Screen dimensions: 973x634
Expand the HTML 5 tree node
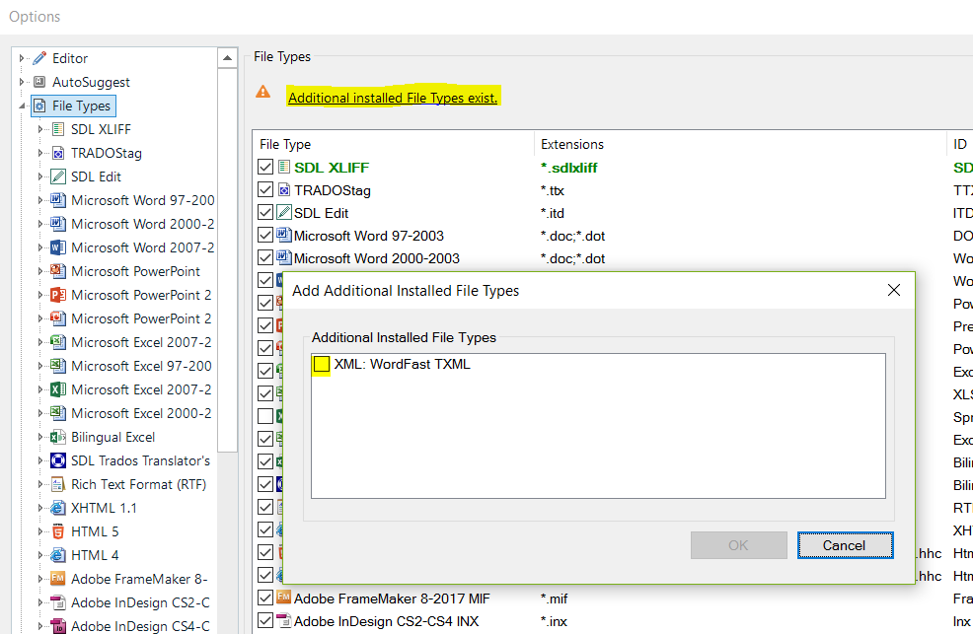point(41,531)
